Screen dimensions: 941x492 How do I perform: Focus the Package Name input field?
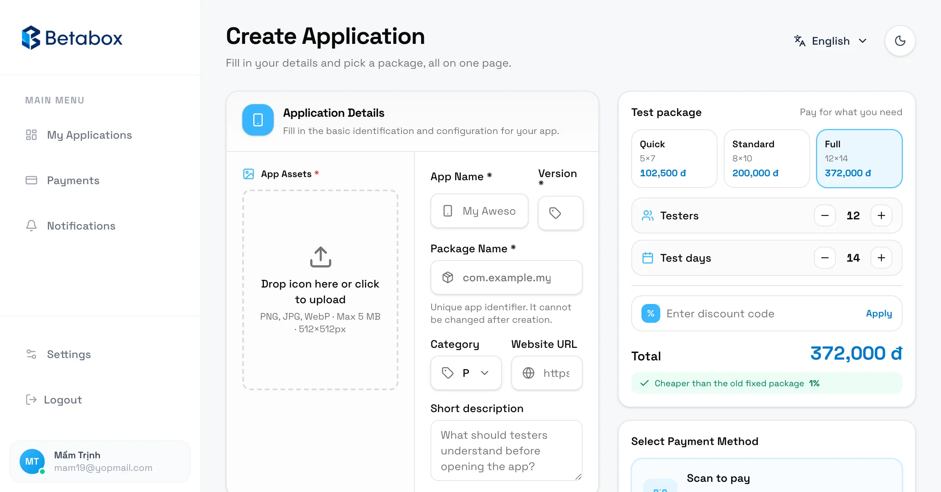point(506,277)
